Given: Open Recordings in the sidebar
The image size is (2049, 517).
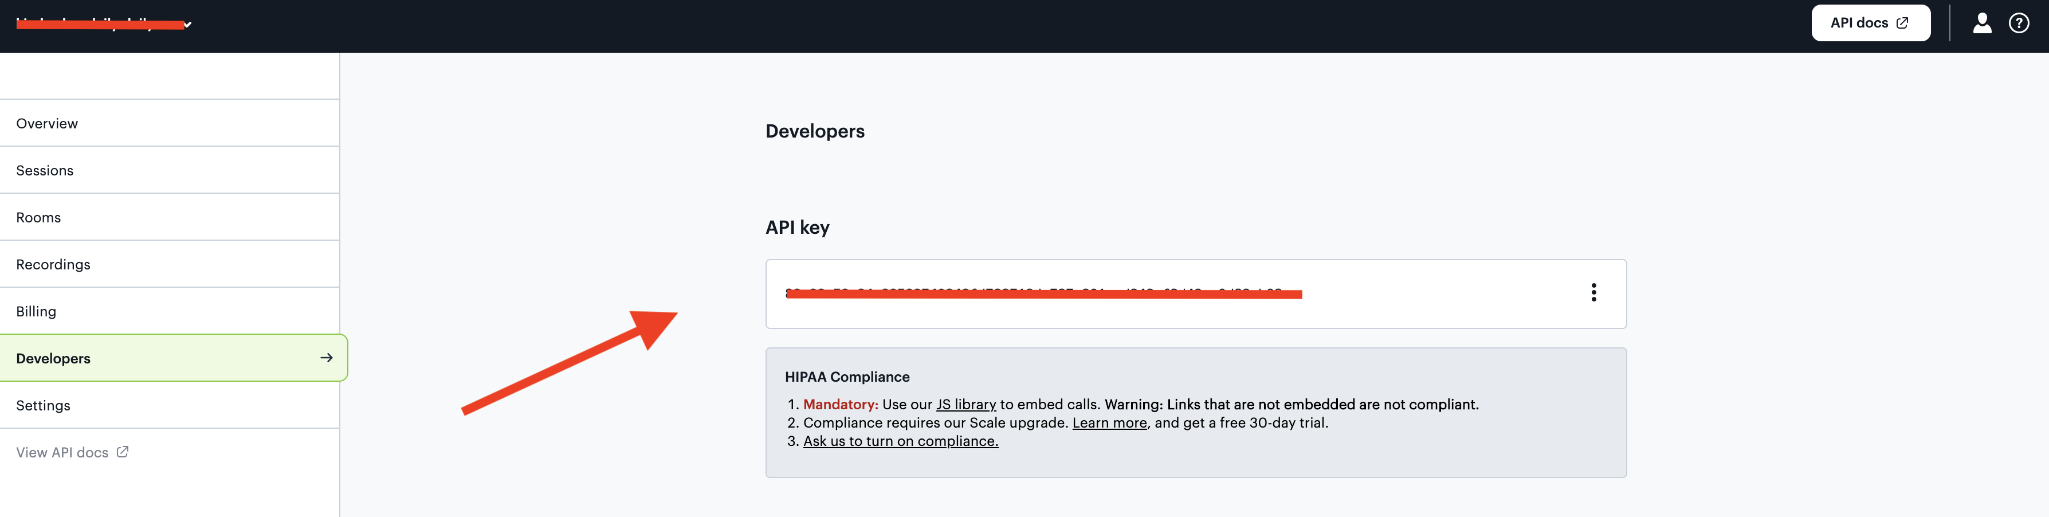Looking at the screenshot, I should click(x=170, y=264).
